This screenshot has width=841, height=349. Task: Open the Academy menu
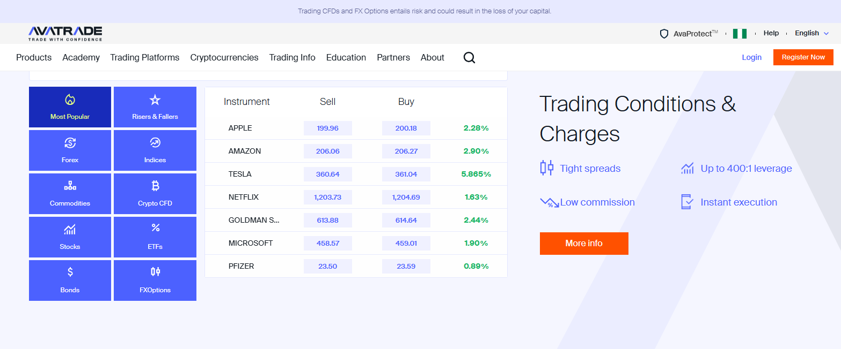[x=81, y=57]
